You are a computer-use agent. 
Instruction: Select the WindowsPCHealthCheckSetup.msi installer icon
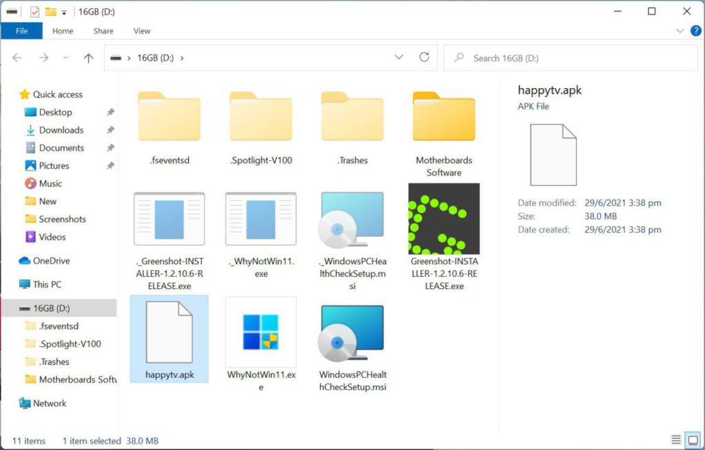pyautogui.click(x=351, y=334)
